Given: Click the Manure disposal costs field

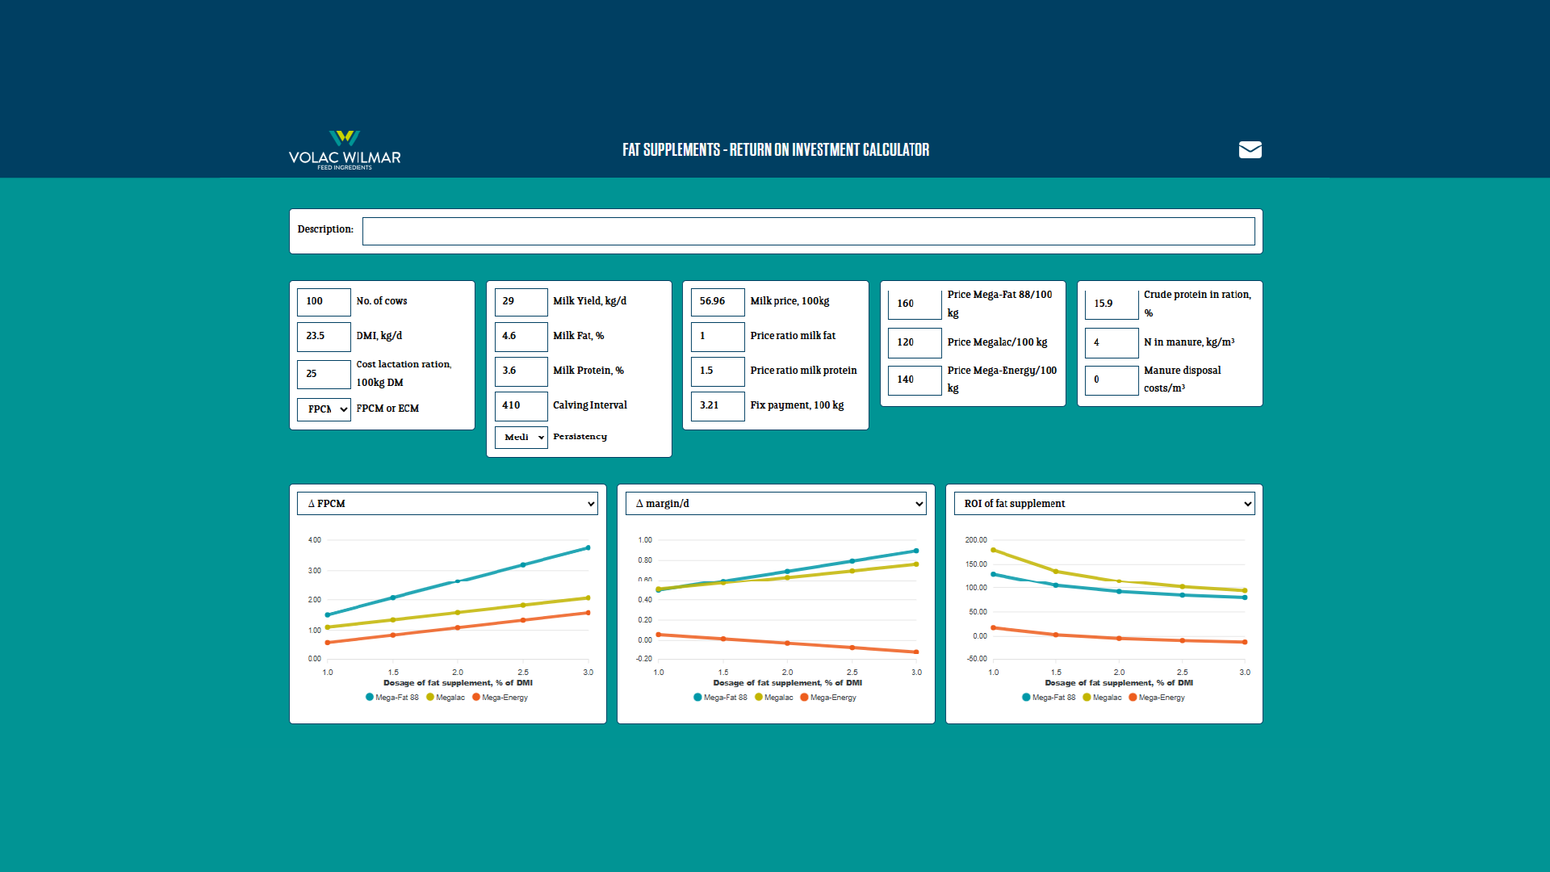Looking at the screenshot, I should (1111, 380).
